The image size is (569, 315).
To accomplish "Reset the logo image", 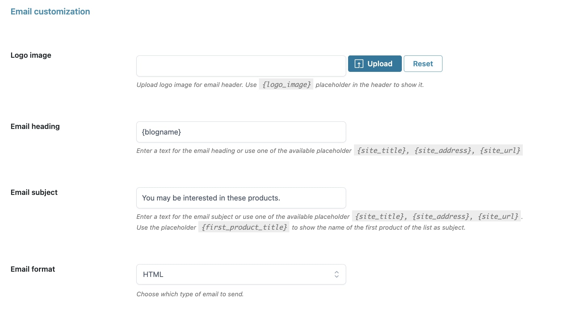I will [423, 64].
